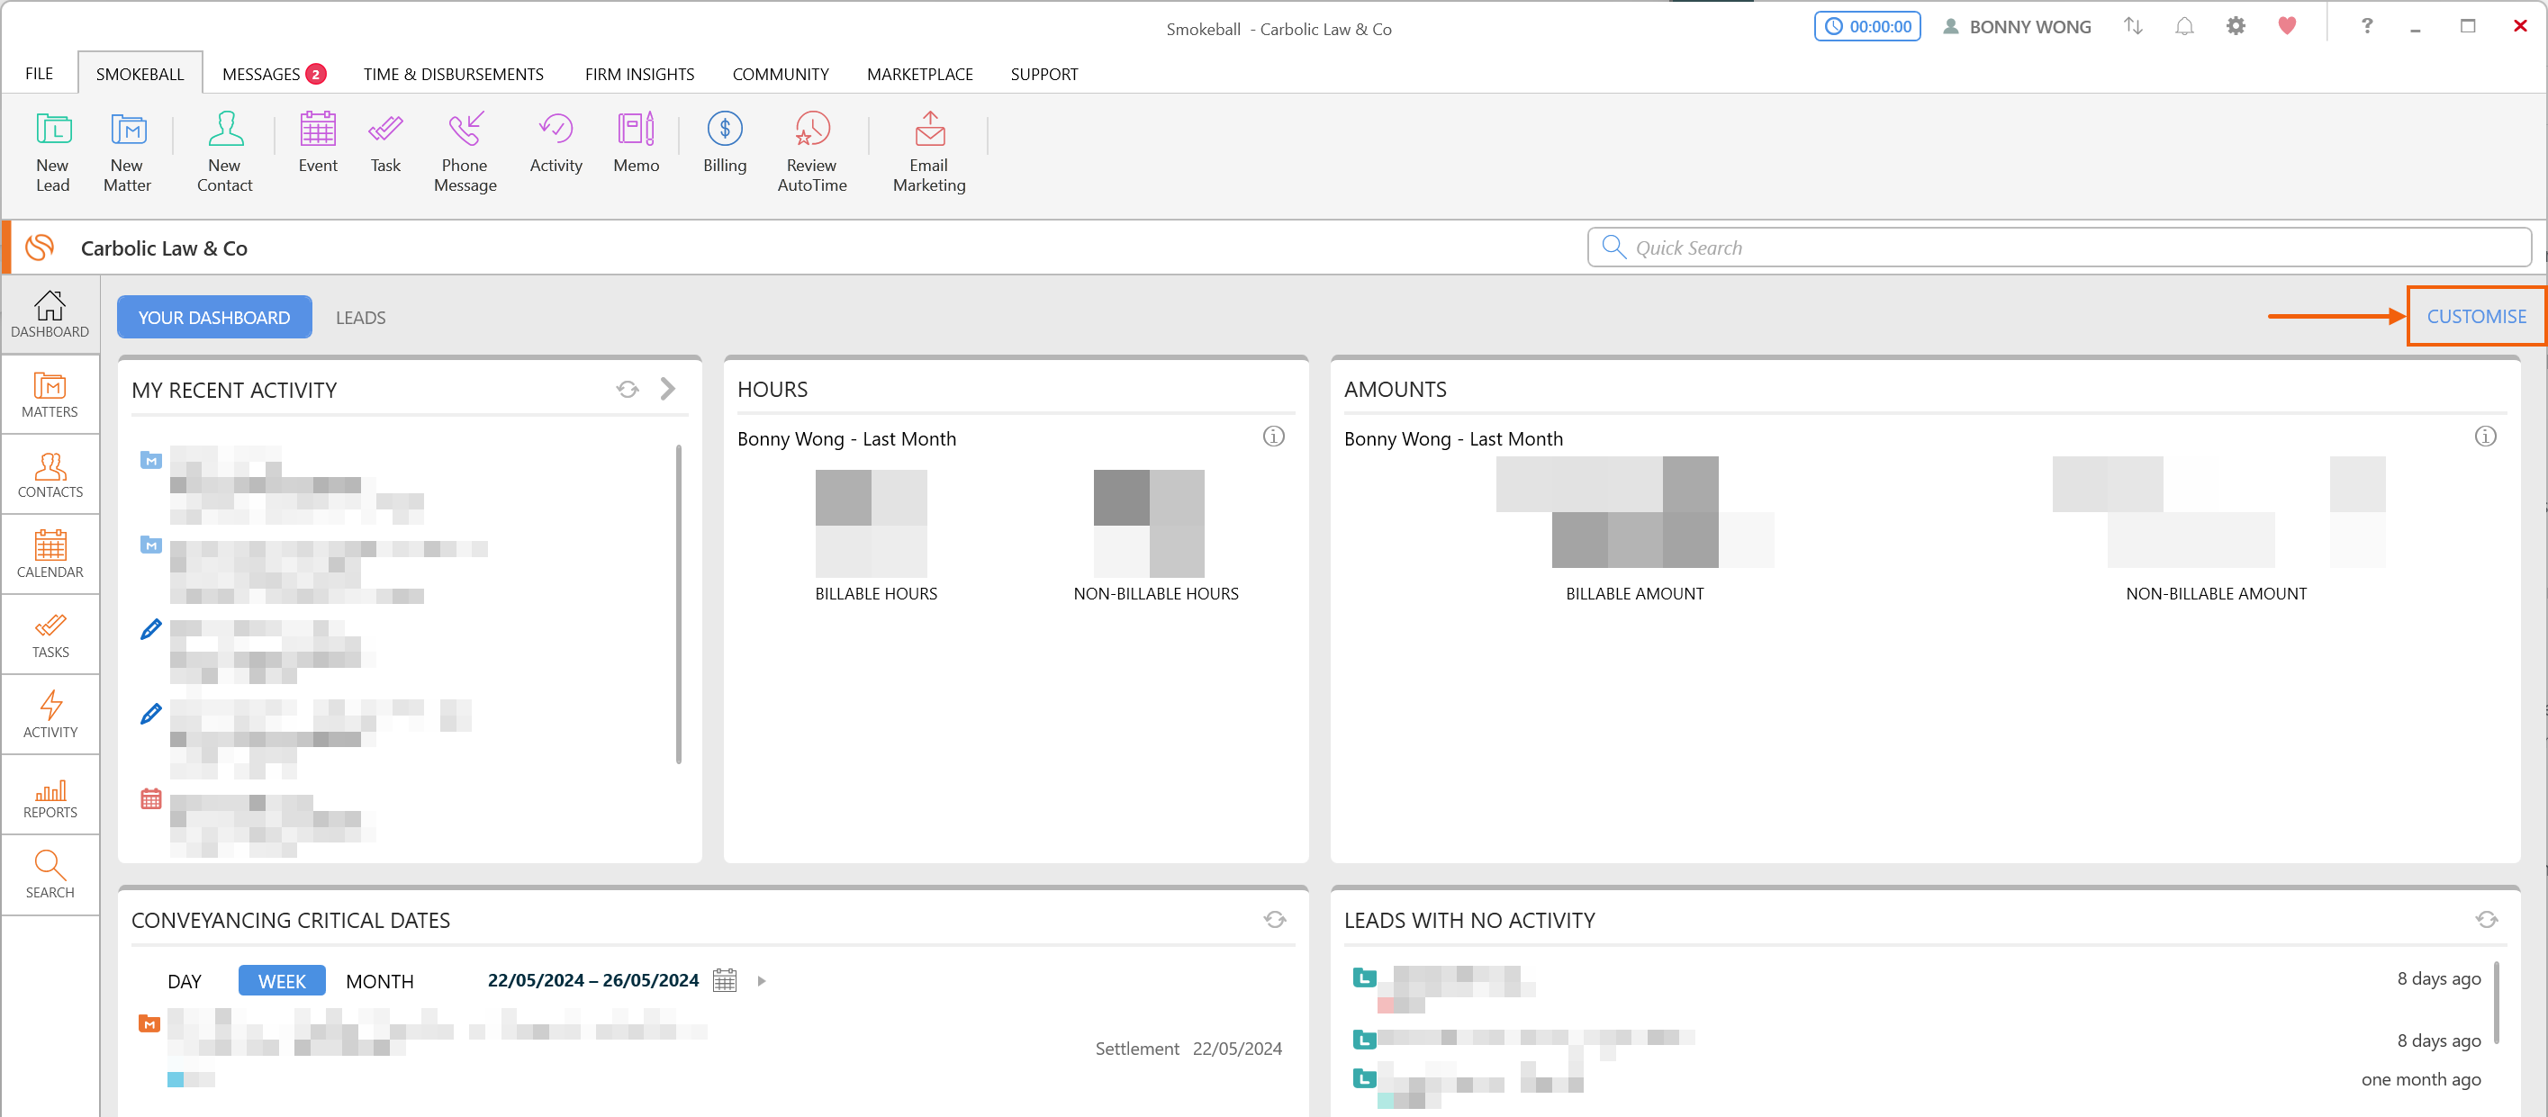Viewport: 2548px width, 1117px height.
Task: Open Activity in the sidebar
Action: coord(50,715)
